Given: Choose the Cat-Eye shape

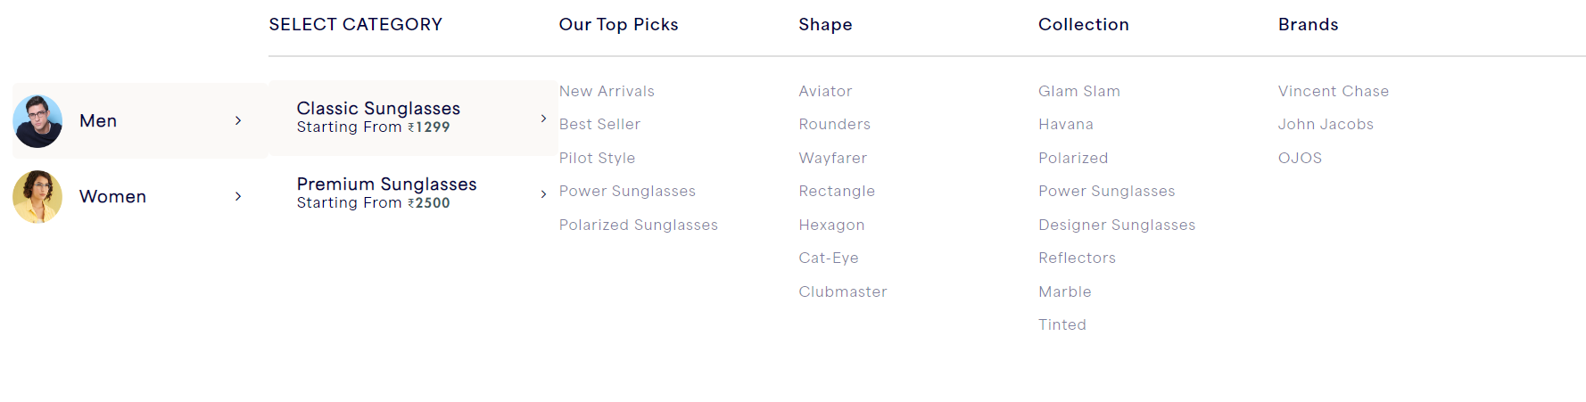Looking at the screenshot, I should click(x=829, y=258).
